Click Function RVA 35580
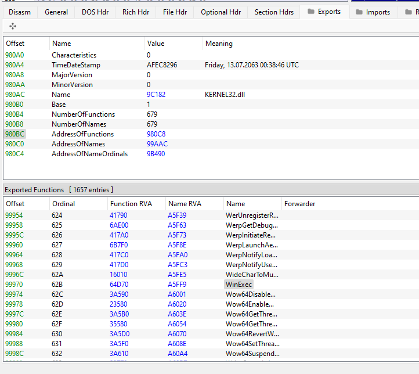419x374 pixels. (x=118, y=324)
